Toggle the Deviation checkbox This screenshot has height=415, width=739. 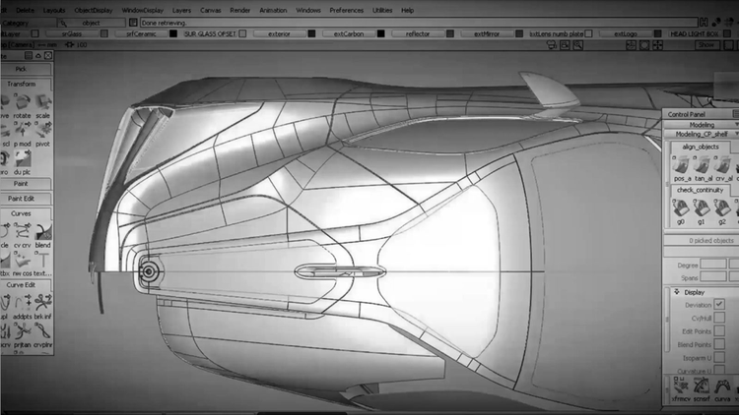click(719, 305)
